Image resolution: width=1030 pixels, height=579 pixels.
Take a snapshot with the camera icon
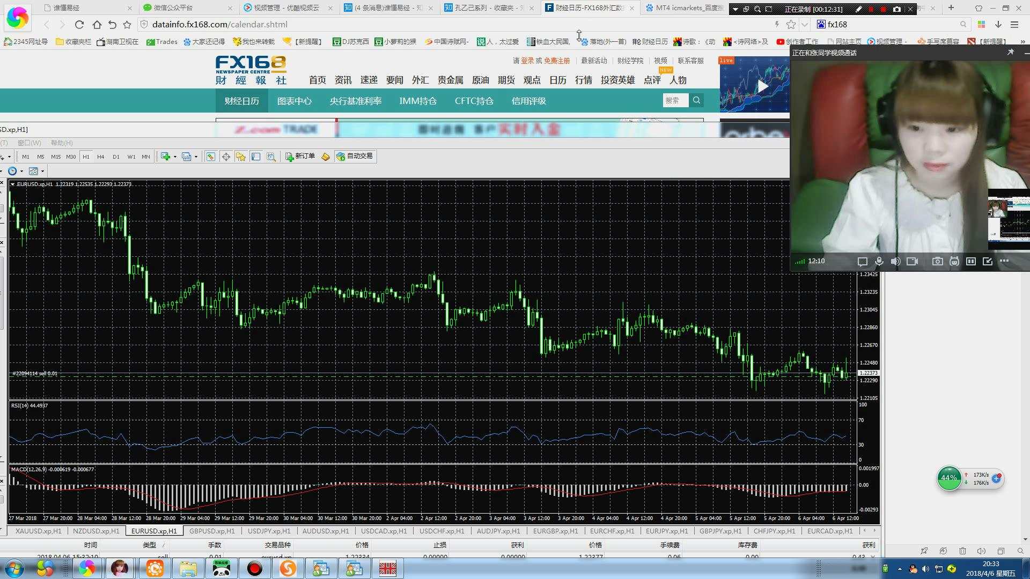coord(937,261)
